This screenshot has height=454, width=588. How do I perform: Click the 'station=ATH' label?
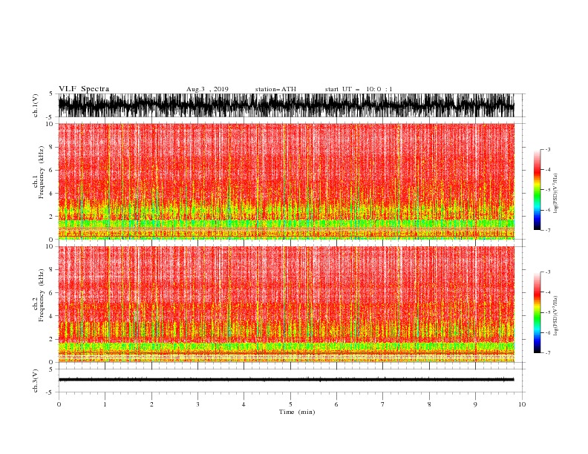click(275, 89)
